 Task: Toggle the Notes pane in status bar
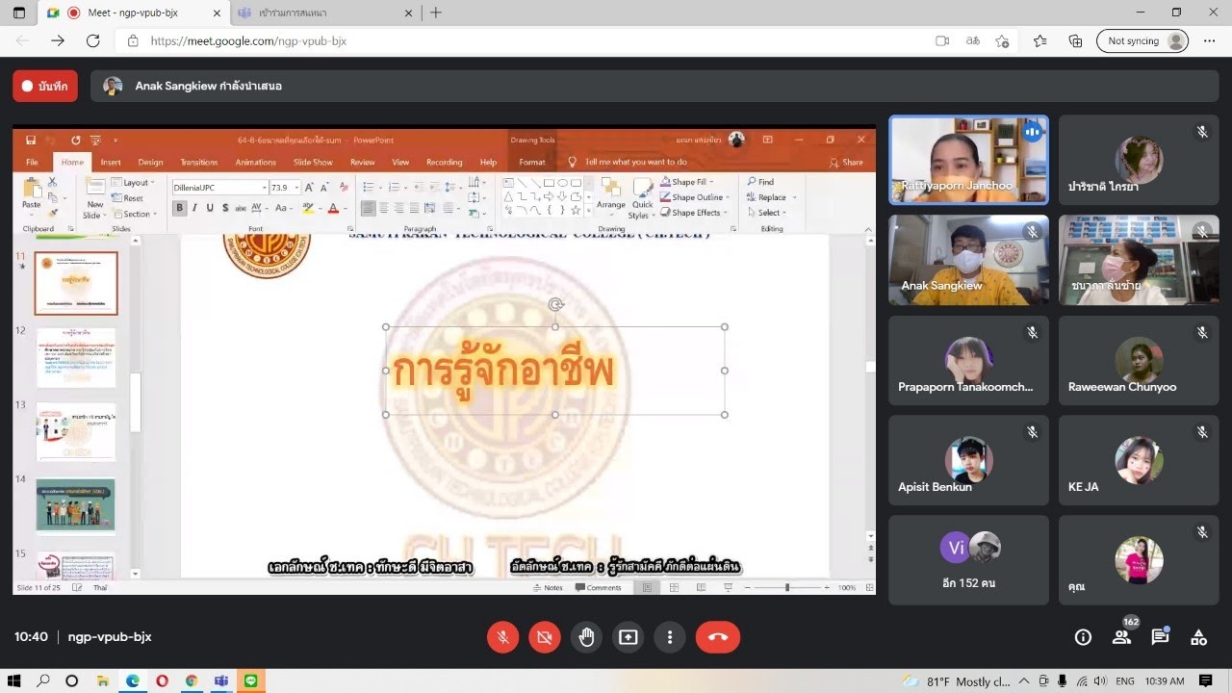point(548,587)
